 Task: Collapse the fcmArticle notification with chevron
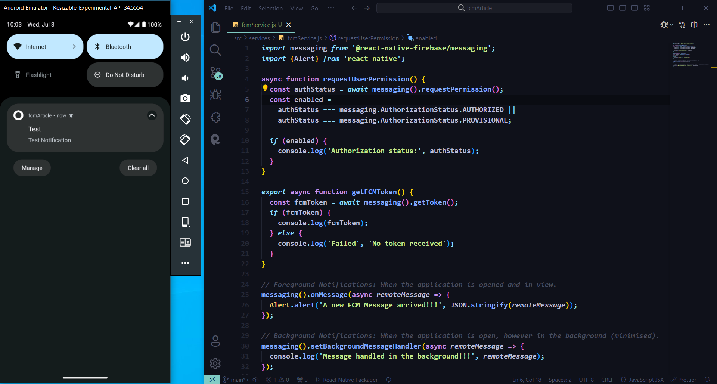(152, 115)
